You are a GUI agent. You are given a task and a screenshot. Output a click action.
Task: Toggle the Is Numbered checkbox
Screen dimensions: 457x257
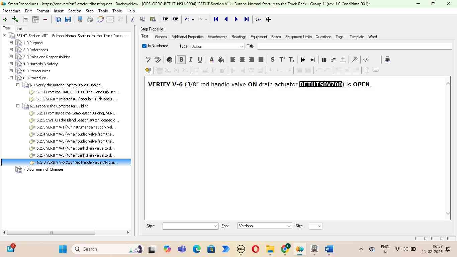coord(145,46)
